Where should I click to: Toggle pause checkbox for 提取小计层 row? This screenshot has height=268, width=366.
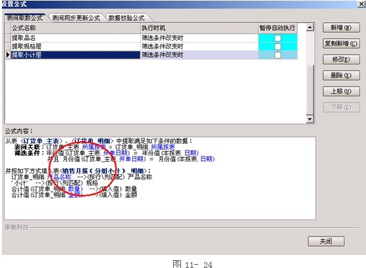278,55
